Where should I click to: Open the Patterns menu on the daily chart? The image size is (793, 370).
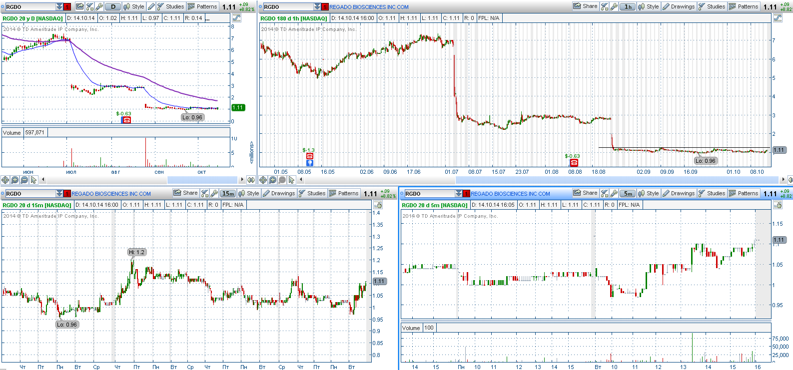[x=202, y=6]
